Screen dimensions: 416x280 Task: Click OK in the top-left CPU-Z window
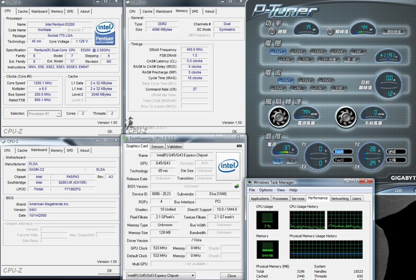pyautogui.click(x=110, y=132)
